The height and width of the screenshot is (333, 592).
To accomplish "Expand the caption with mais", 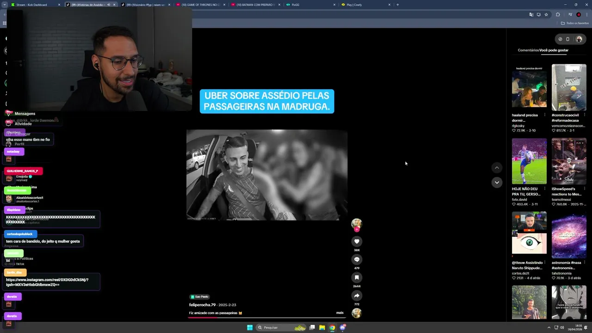I will coord(340,313).
